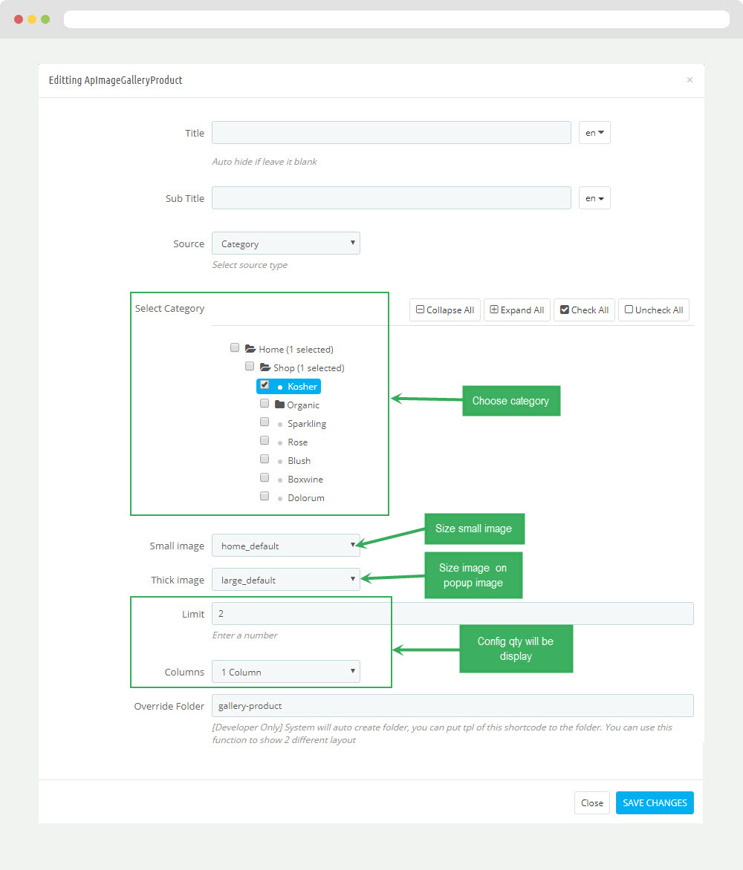The height and width of the screenshot is (870, 743).
Task: Click the Shop folder icon
Action: click(x=265, y=367)
